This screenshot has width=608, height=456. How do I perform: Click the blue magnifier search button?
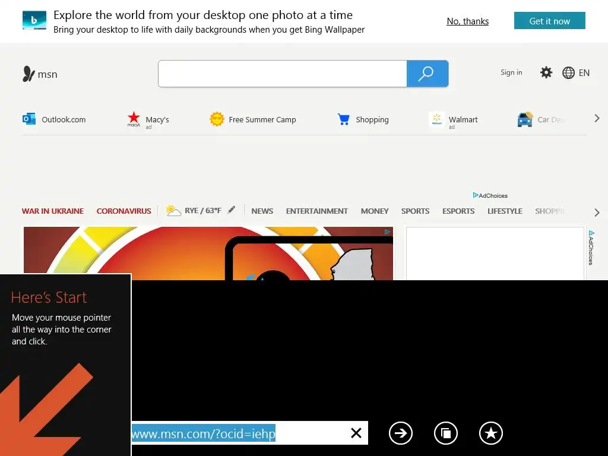pyautogui.click(x=427, y=74)
